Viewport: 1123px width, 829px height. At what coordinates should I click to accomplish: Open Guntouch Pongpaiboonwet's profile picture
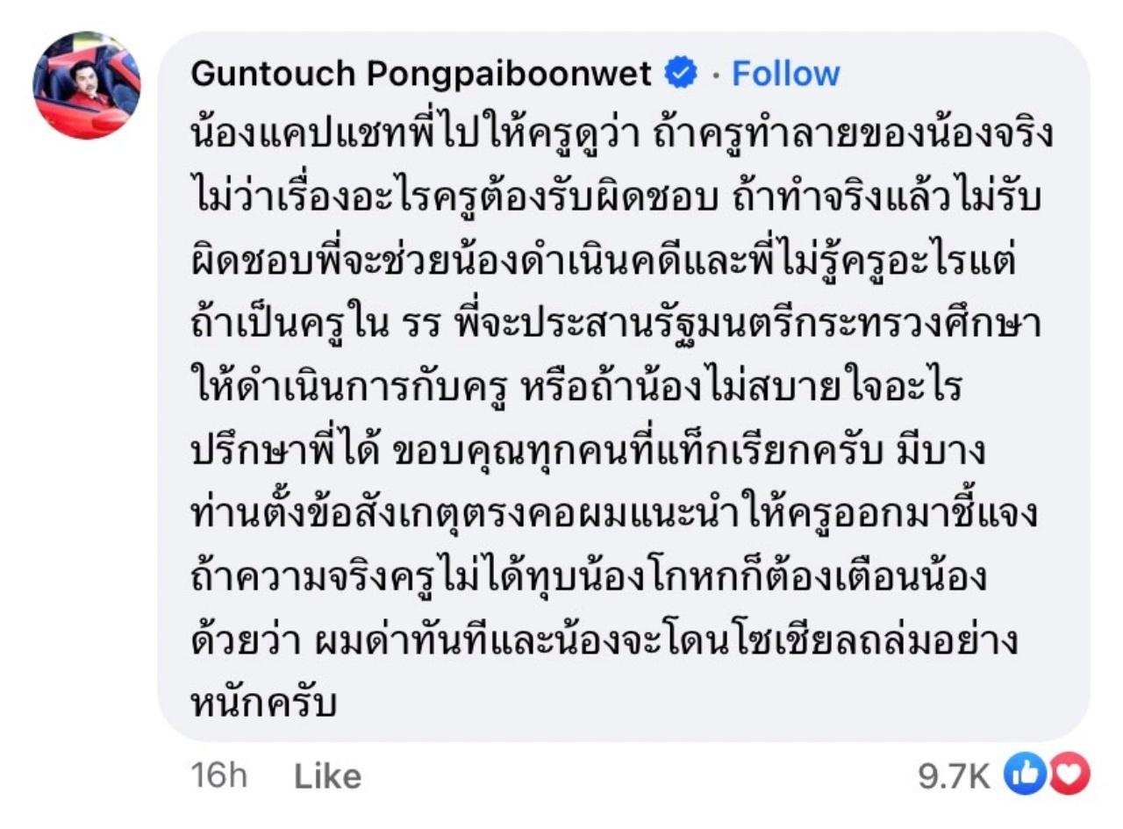point(86,86)
